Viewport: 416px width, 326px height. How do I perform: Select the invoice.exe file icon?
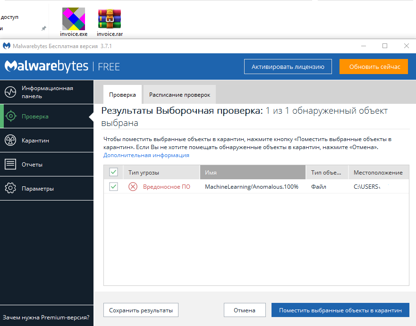click(74, 19)
